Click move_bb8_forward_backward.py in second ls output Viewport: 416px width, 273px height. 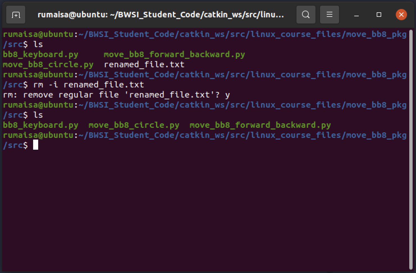click(x=260, y=125)
